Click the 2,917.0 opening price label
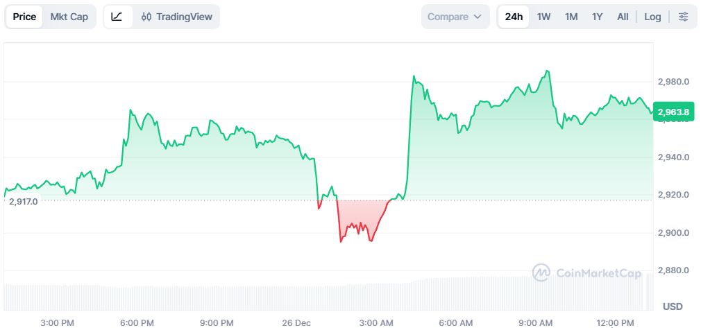 (x=24, y=201)
